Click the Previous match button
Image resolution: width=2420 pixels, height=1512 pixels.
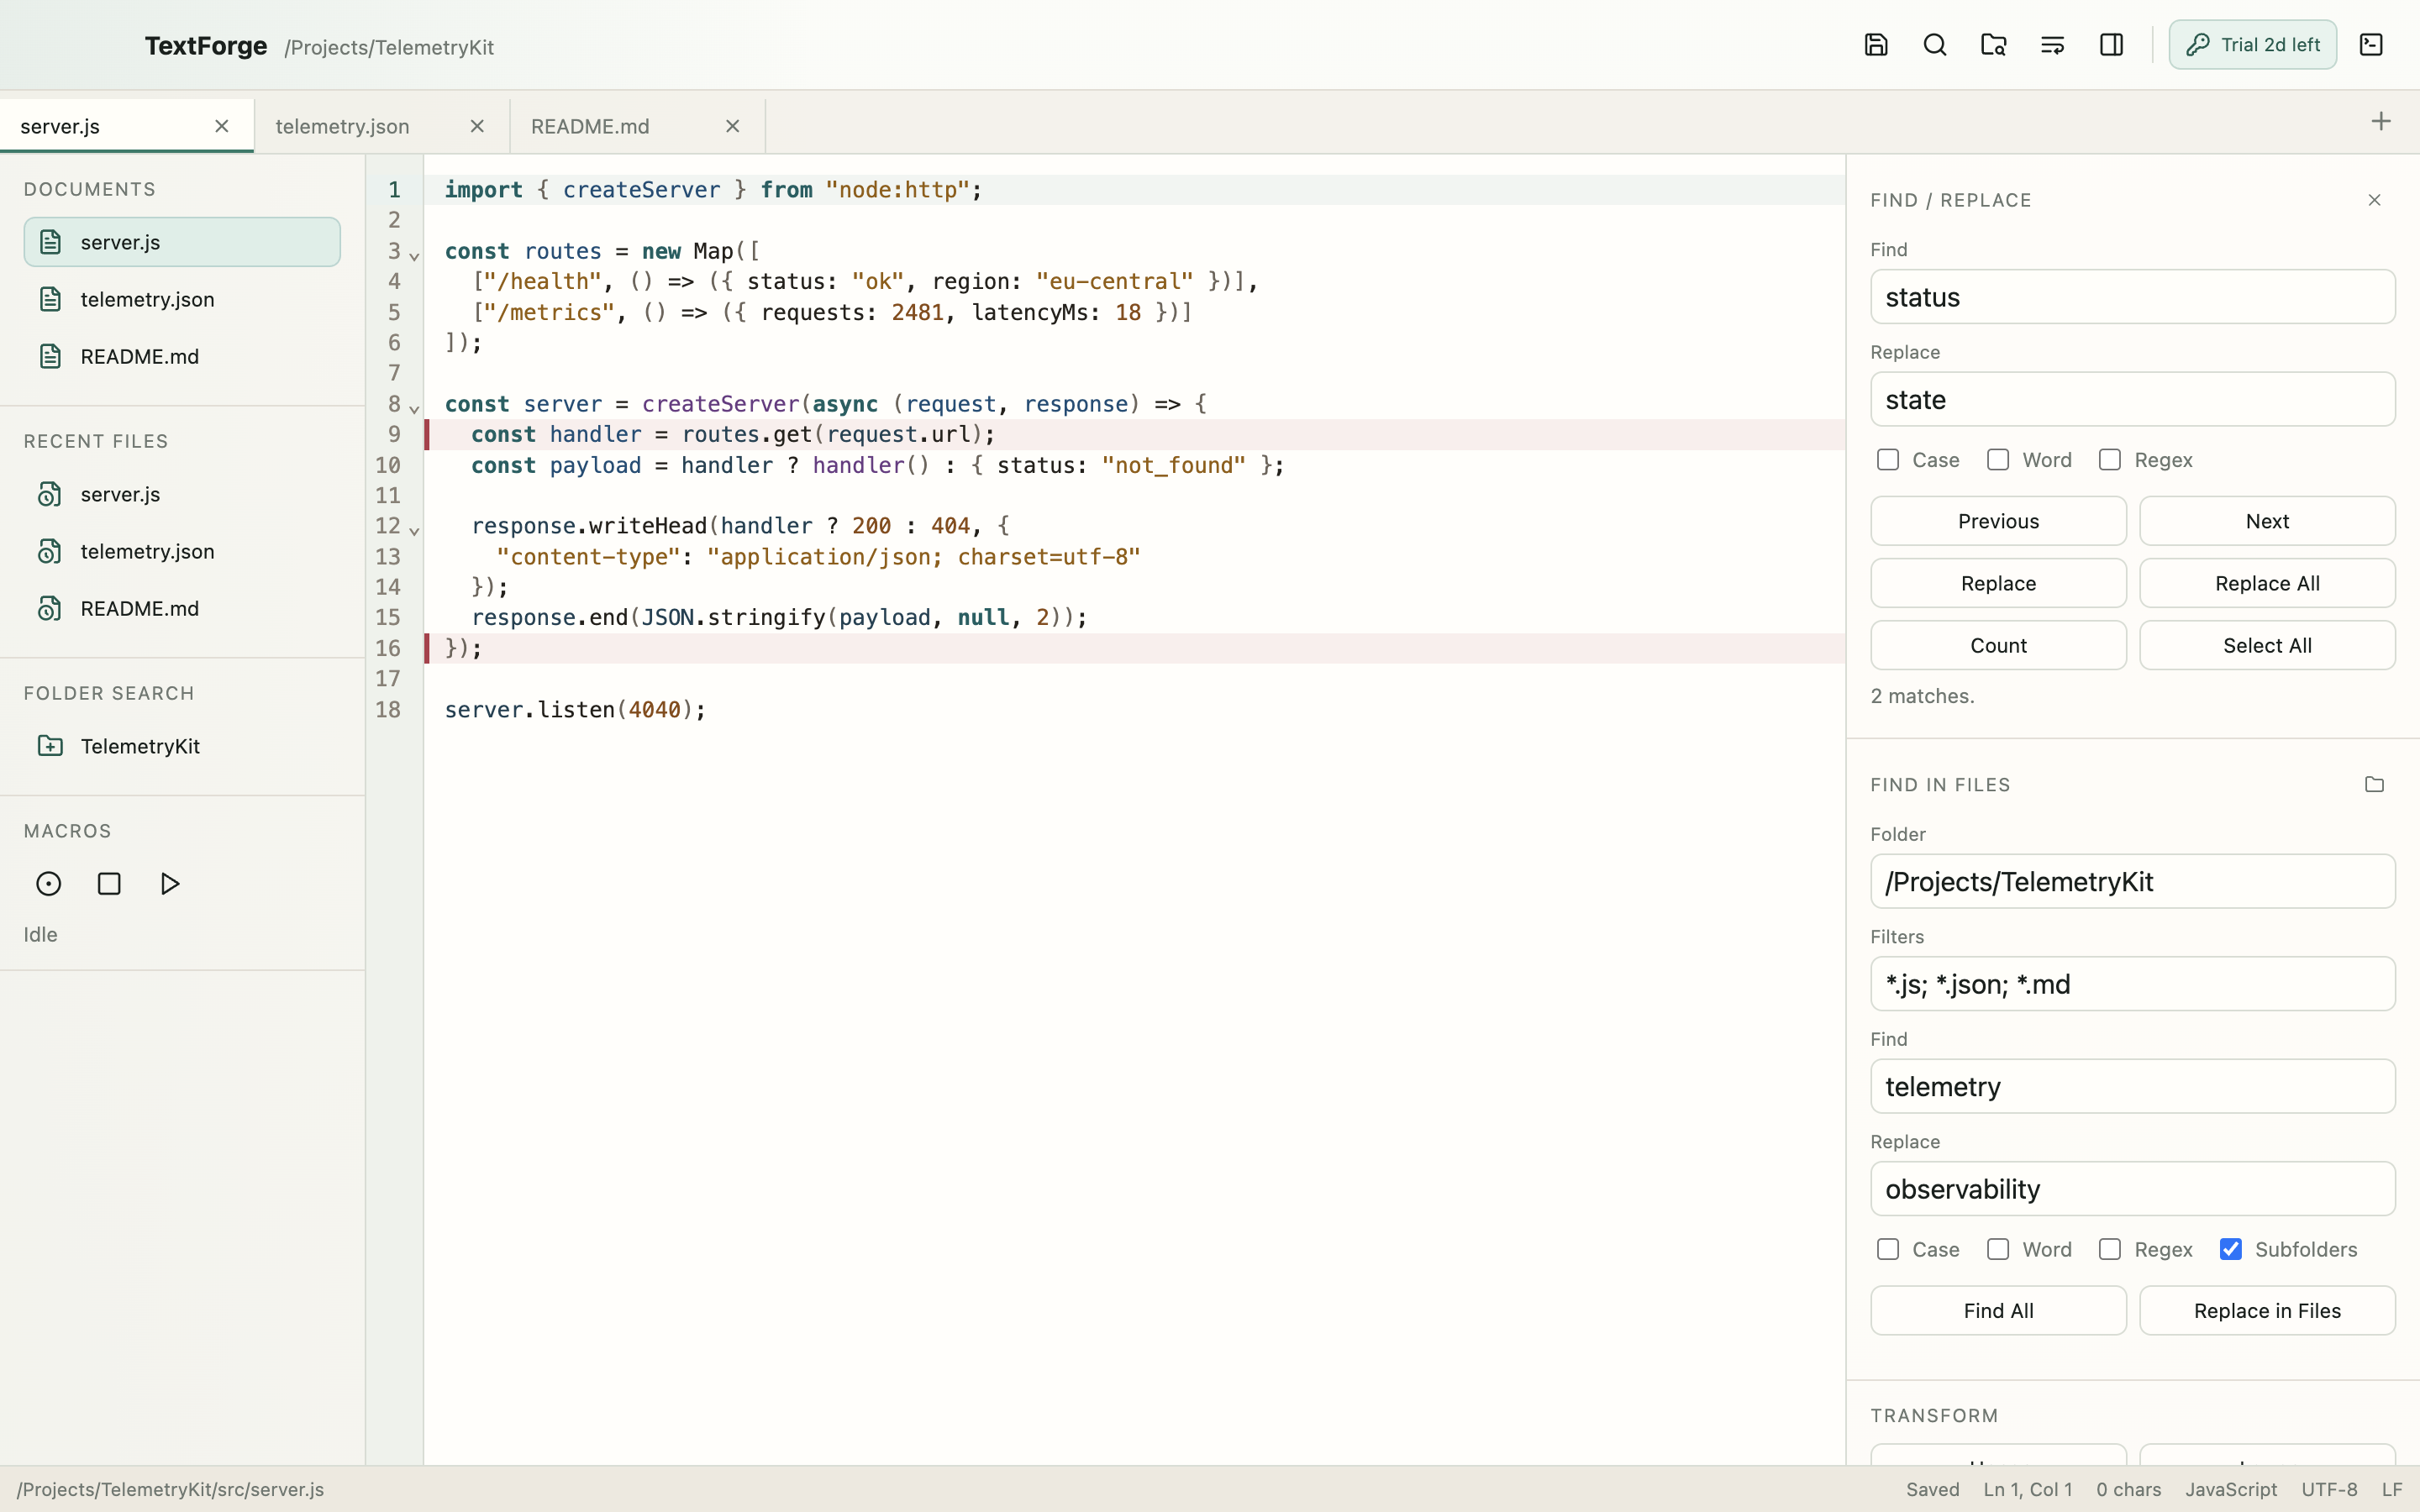click(1998, 521)
